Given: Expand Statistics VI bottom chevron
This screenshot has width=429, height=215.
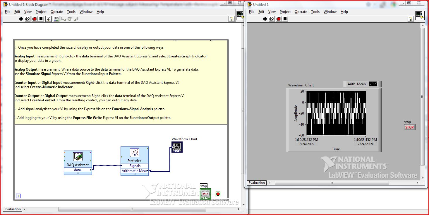Looking at the screenshot, I should [x=135, y=174].
